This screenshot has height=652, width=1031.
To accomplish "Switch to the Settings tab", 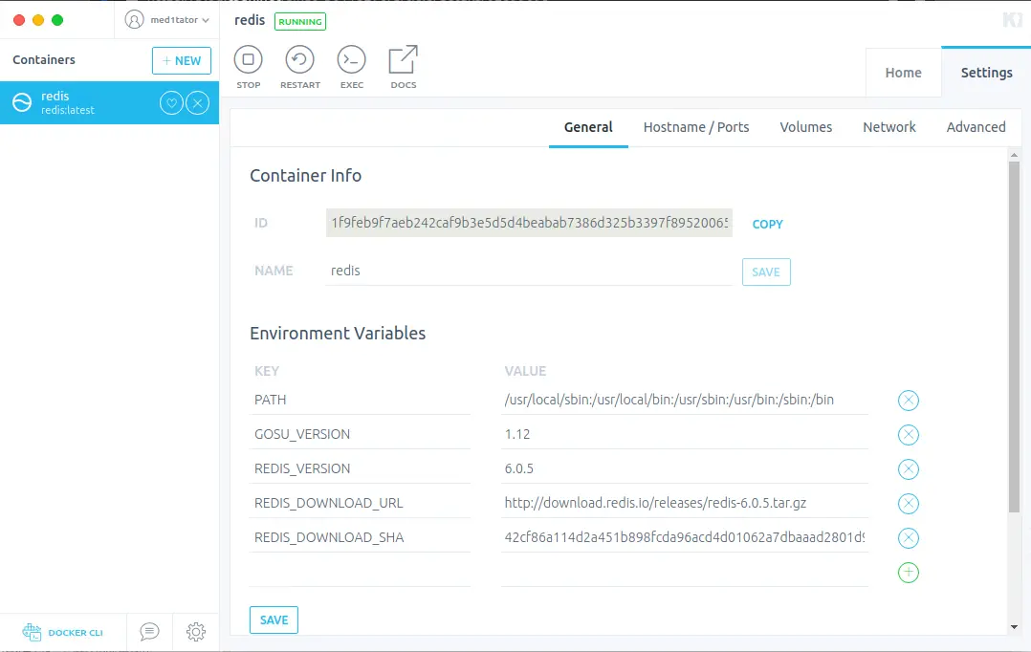I will coord(986,73).
